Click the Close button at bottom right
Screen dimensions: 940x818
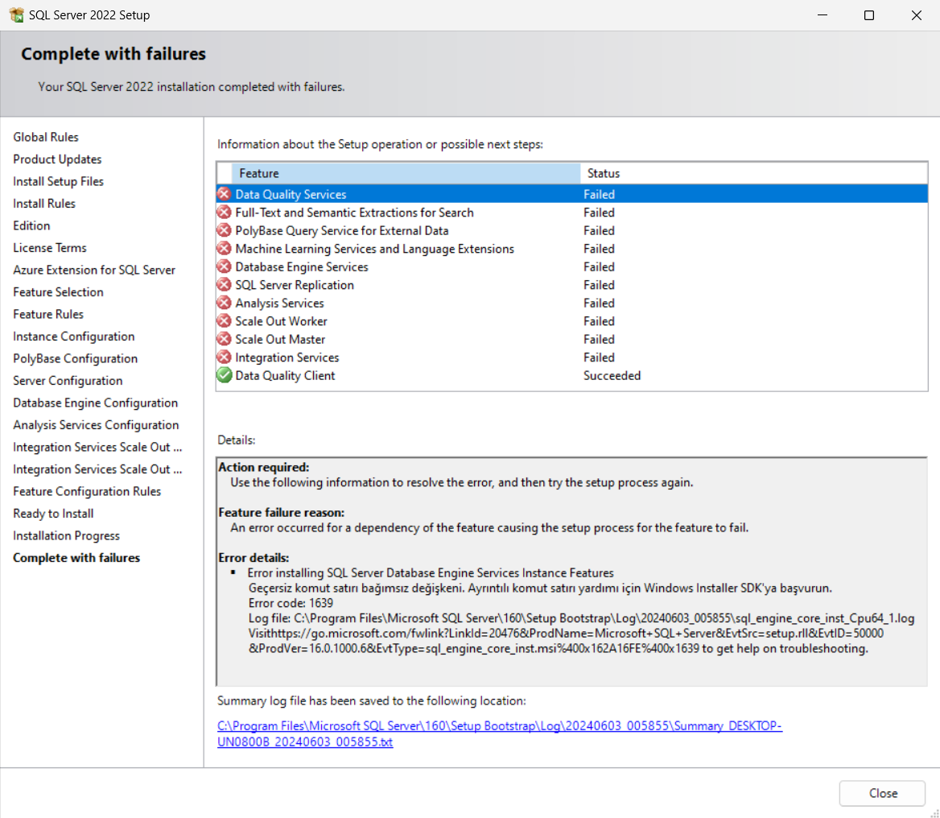[x=882, y=793]
